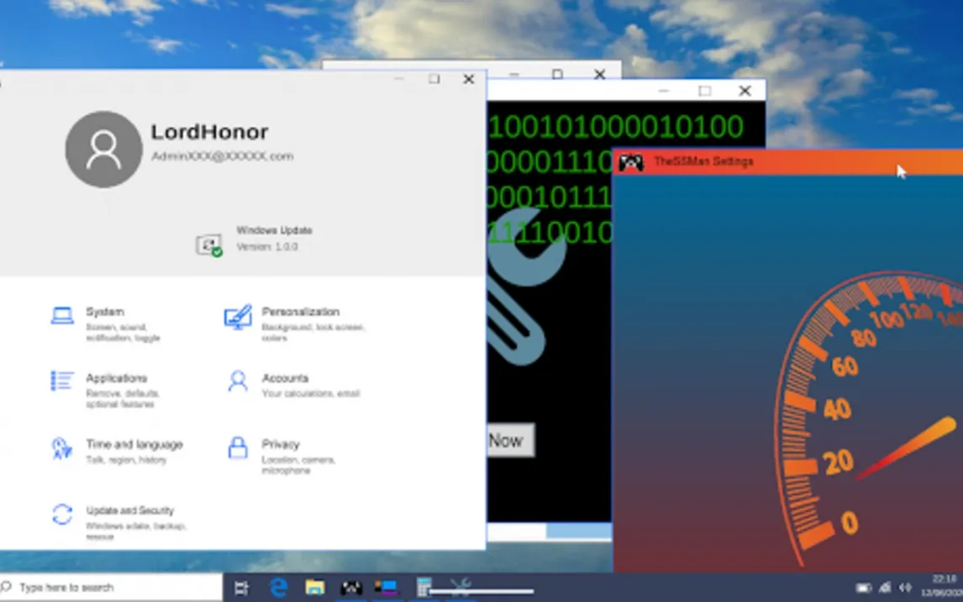Click the volume icon in system tray
Screen dimensions: 963x602
tap(905, 588)
